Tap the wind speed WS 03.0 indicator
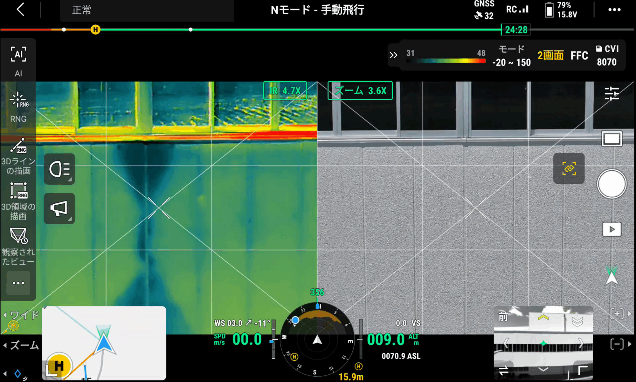 242,323
